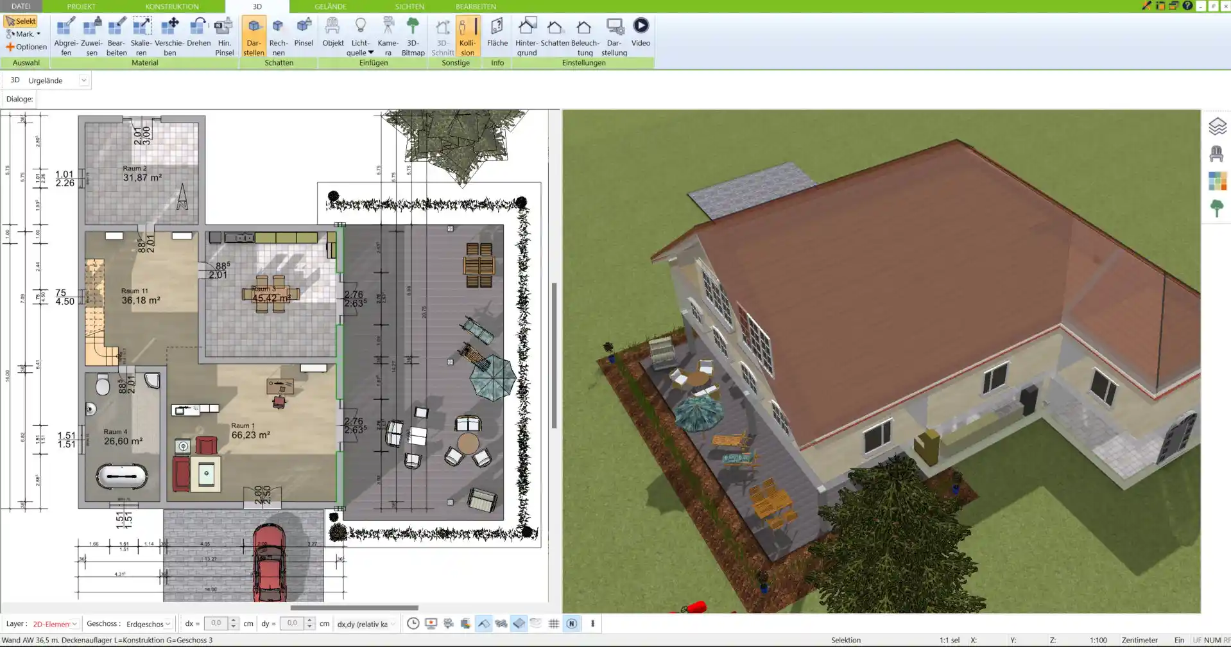Insert a Kamera

[388, 37]
